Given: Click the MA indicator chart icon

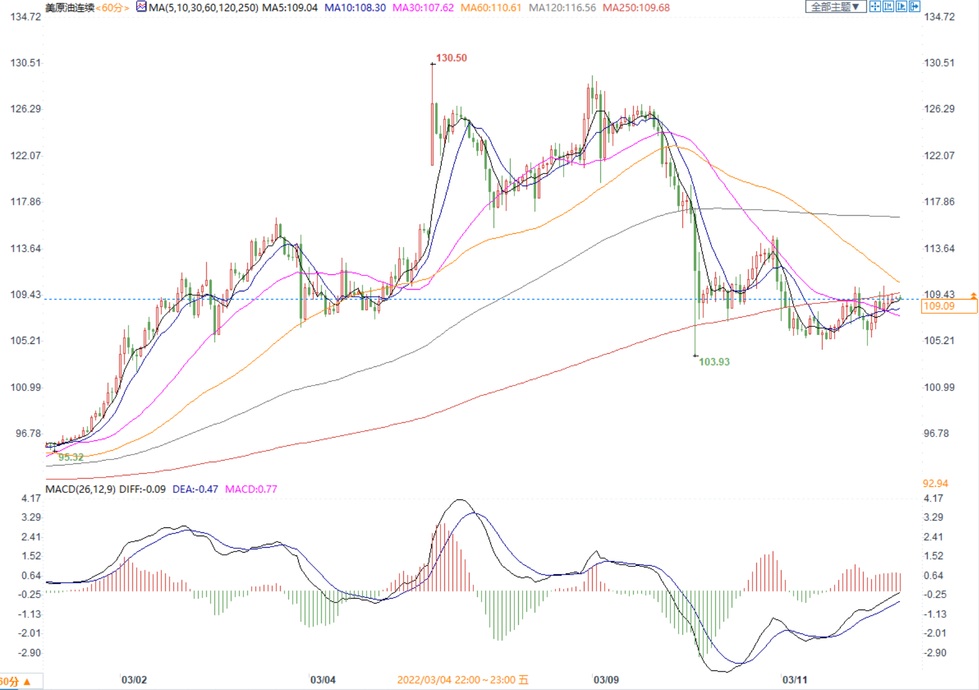Looking at the screenshot, I should click(141, 7).
